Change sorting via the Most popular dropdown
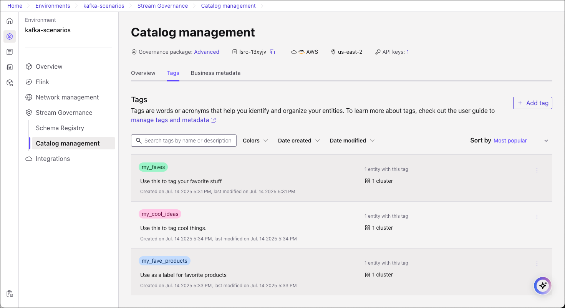This screenshot has width=565, height=308. tap(510, 141)
